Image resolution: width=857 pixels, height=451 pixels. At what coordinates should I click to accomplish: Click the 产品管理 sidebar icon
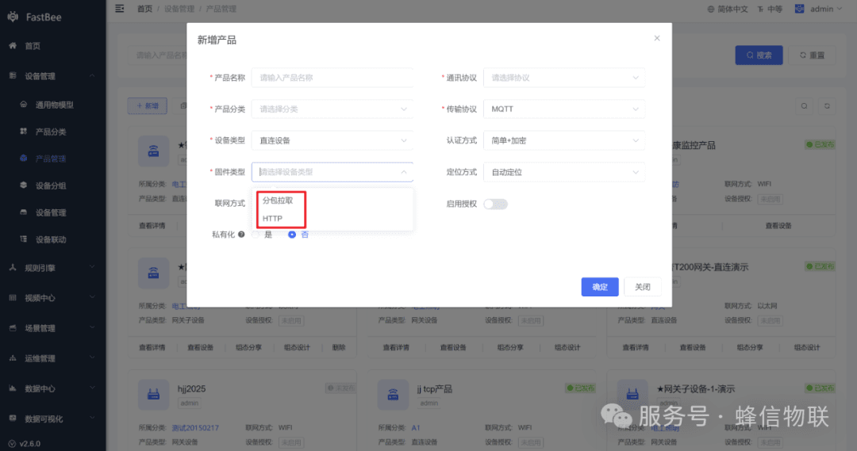click(24, 159)
